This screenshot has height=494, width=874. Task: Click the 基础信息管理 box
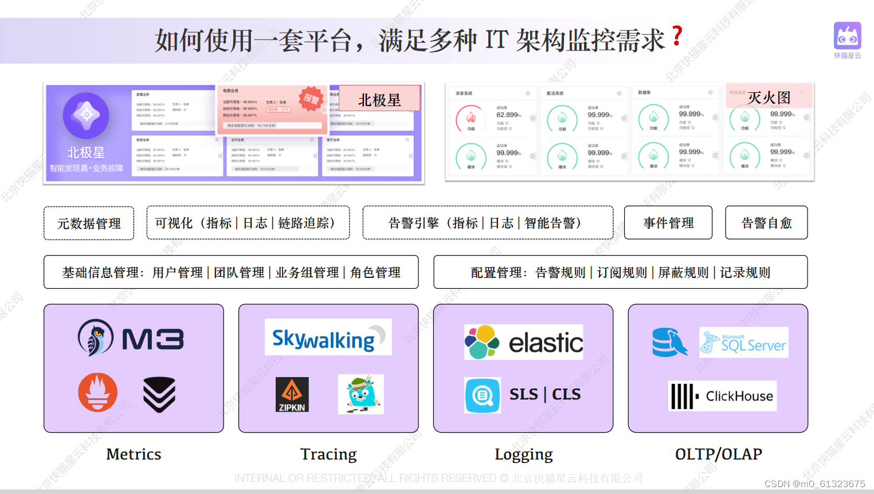(231, 272)
